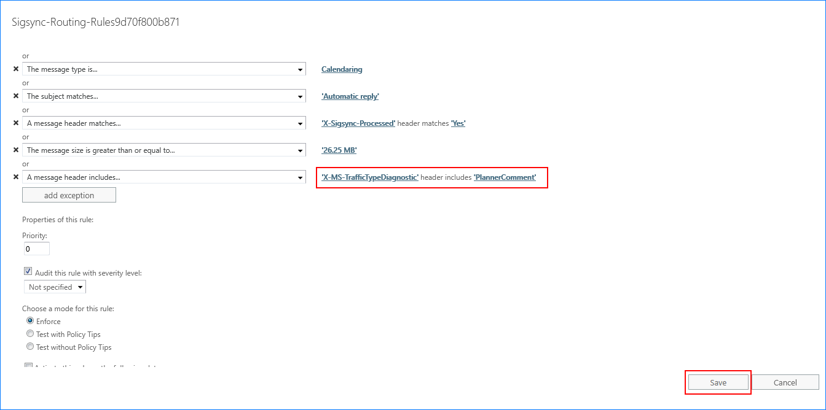Edit the 'X-MS-TrafficTypeDiagnostic' header link
This screenshot has height=410, width=826.
click(370, 177)
